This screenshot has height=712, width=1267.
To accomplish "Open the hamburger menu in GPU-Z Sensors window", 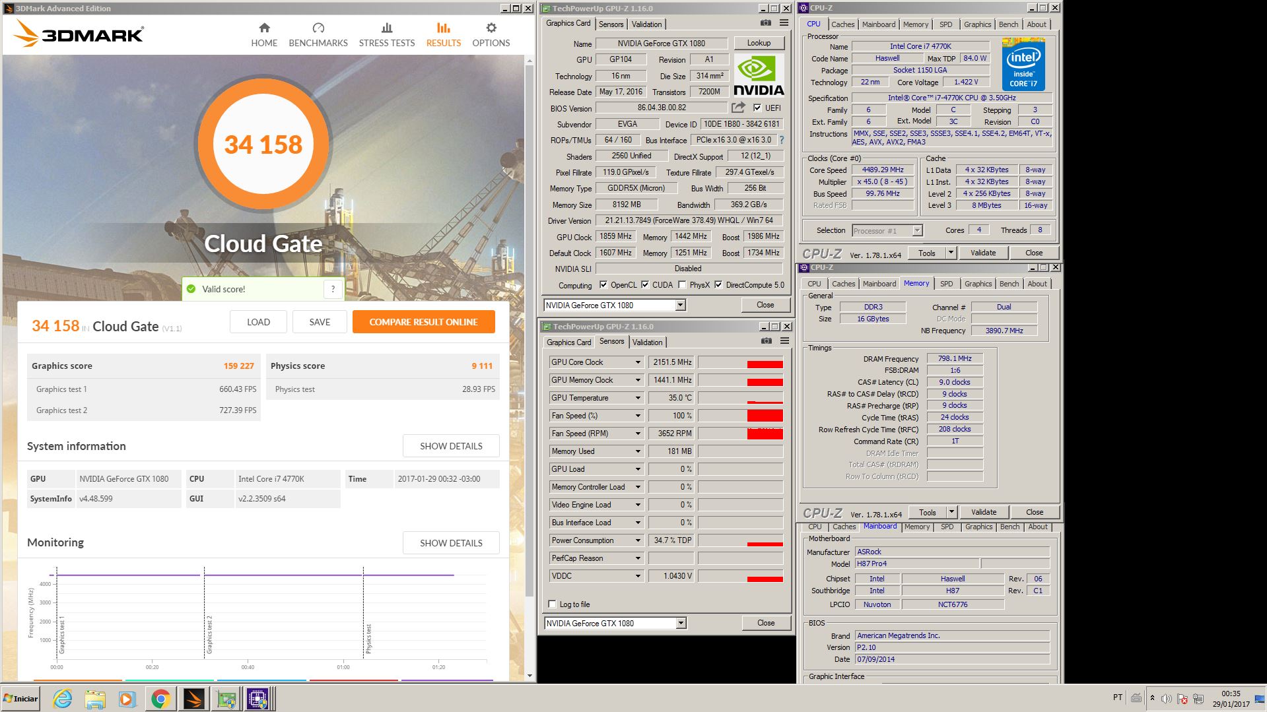I will click(784, 341).
